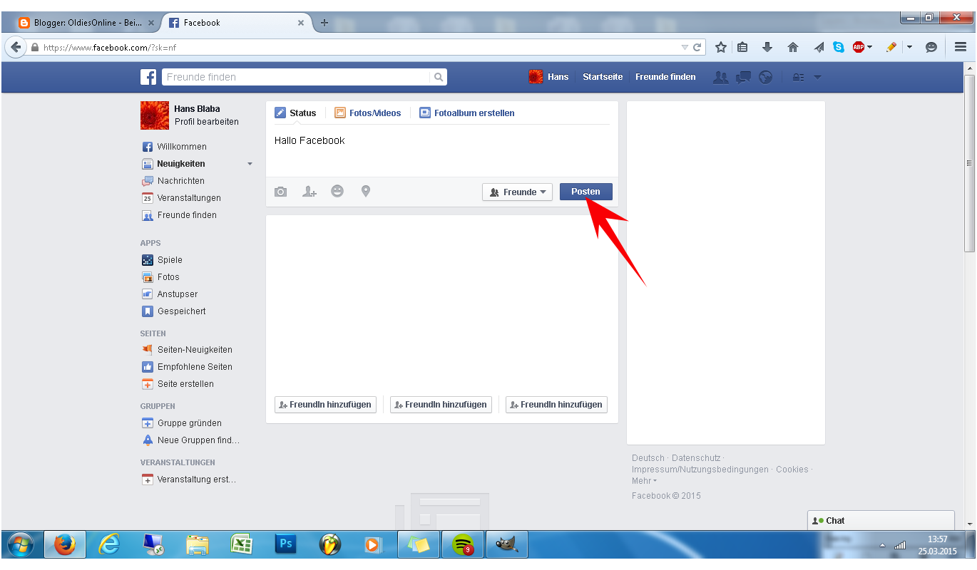Open Adblock Plus dropdown arrow
977x570 pixels.
coord(869,47)
